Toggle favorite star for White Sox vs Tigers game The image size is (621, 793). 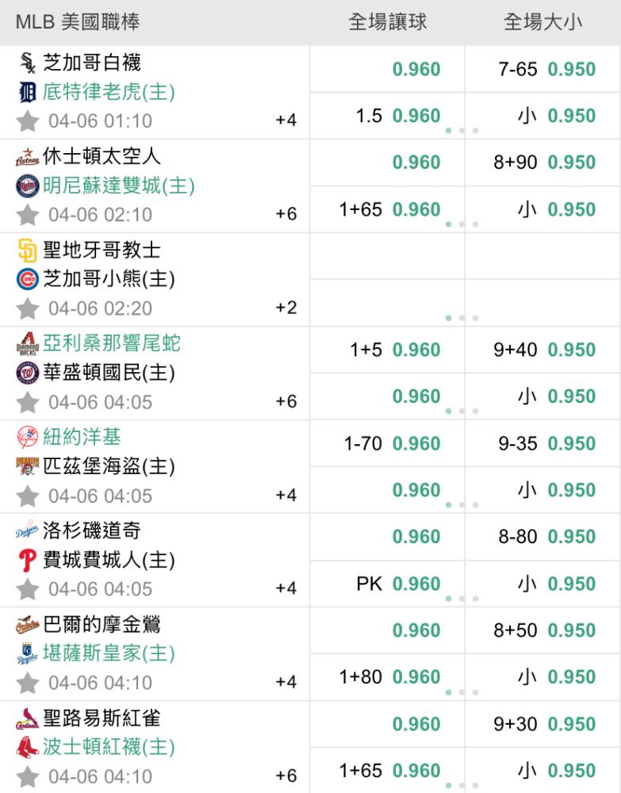[x=28, y=121]
